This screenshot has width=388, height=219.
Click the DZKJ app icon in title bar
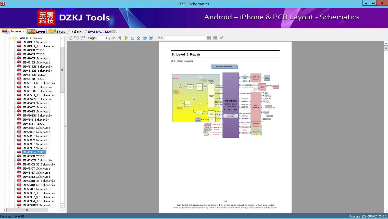pos(2,4)
